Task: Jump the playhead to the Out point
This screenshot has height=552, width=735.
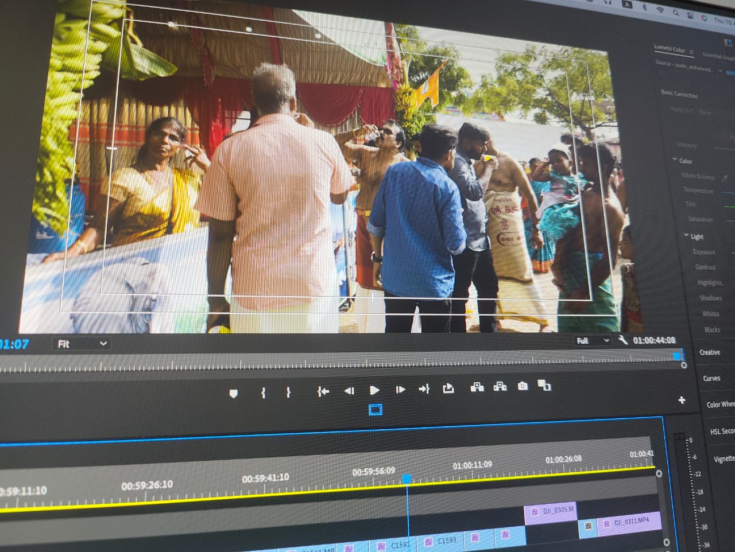Action: coord(424,389)
